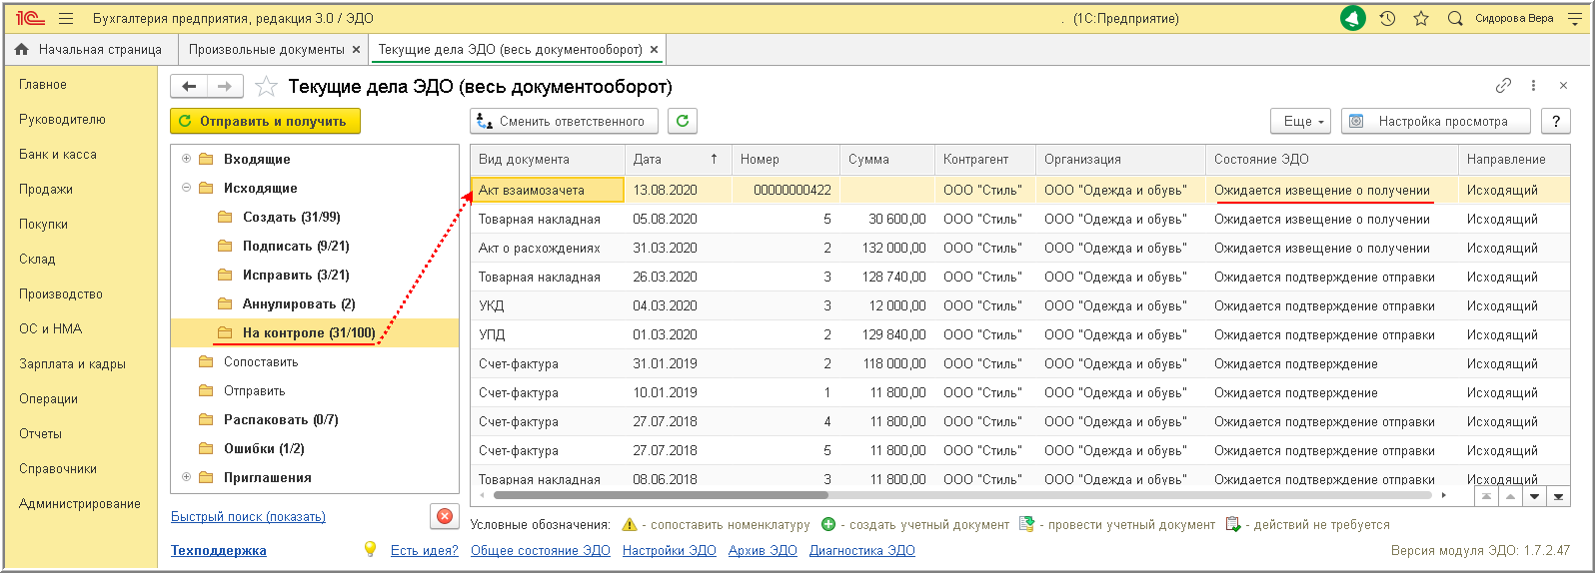Open the search magnifier icon
Viewport: 1595px width, 573px height.
[x=1455, y=19]
